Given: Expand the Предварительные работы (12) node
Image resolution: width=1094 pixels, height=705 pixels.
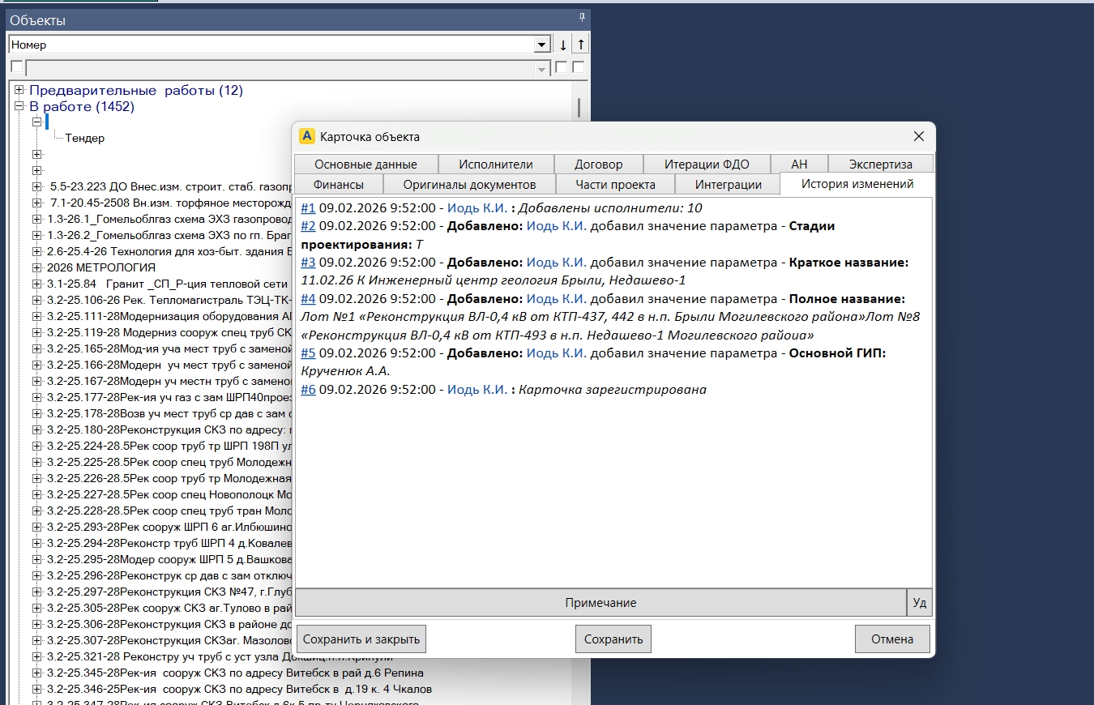Looking at the screenshot, I should pos(19,90).
